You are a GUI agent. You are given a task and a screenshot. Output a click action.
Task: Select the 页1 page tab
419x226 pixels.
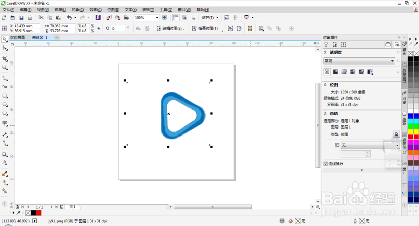(72, 207)
